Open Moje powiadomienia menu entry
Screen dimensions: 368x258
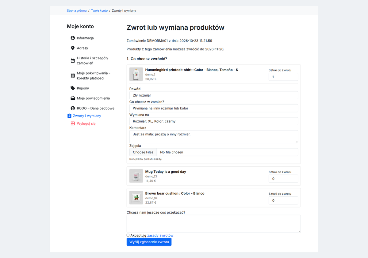coord(93,98)
